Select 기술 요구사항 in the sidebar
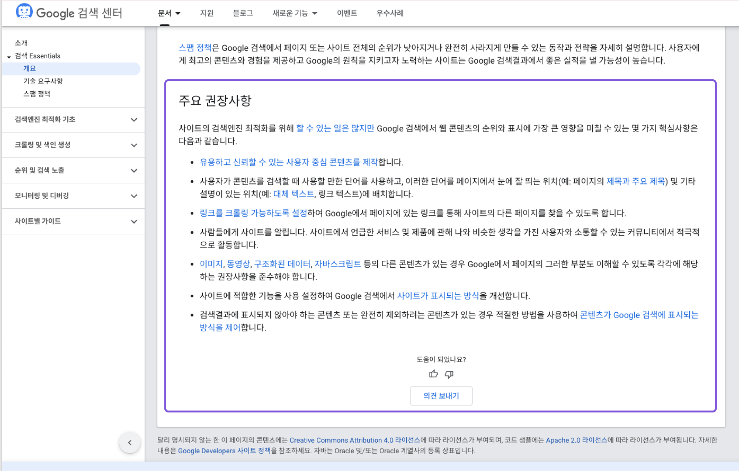Screen dimensions: 739x471 click(x=43, y=81)
